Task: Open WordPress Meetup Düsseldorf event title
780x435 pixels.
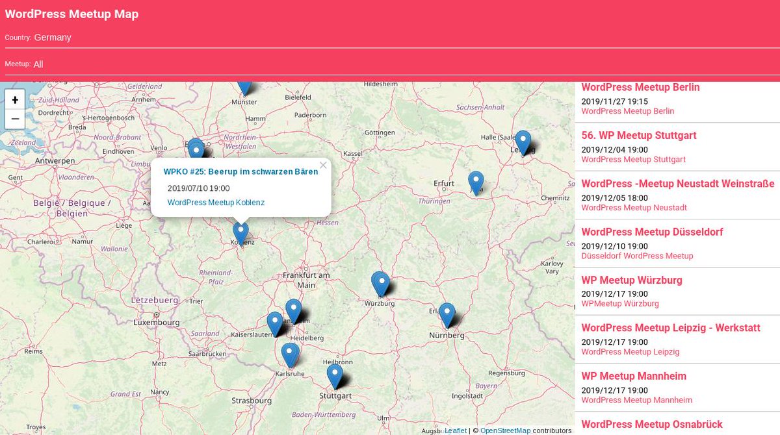Action: 652,232
